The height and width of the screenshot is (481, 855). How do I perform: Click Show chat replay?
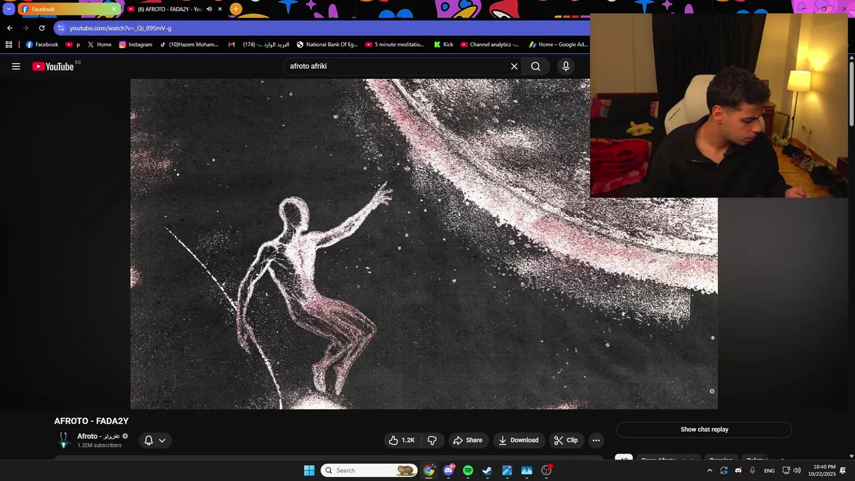point(704,430)
